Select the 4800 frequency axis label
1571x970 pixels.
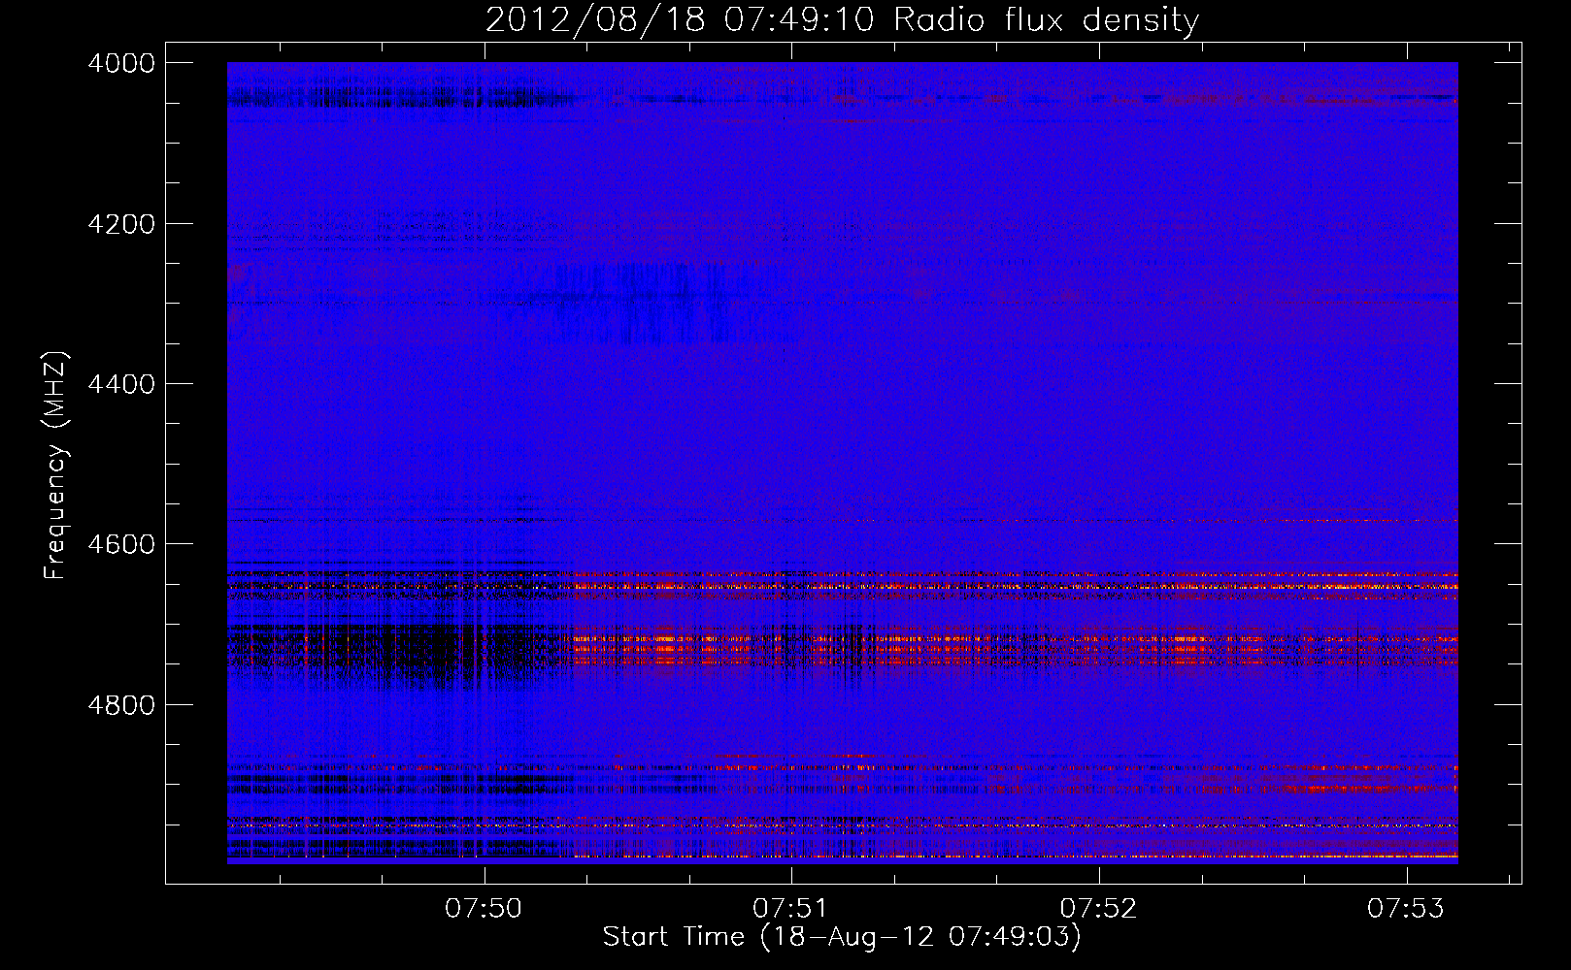pyautogui.click(x=121, y=705)
